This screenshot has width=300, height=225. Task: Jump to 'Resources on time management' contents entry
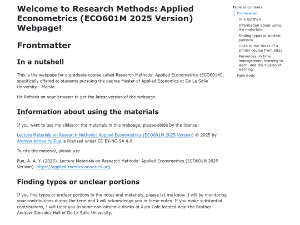261,63
